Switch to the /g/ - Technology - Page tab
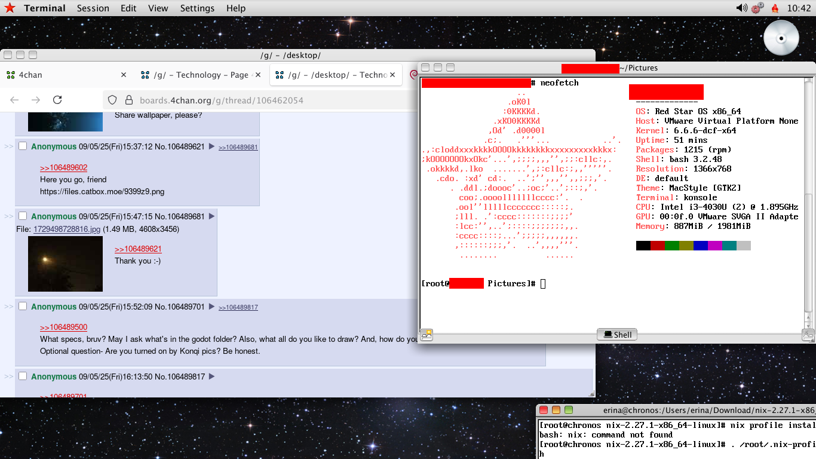The image size is (816, 459). 201,75
